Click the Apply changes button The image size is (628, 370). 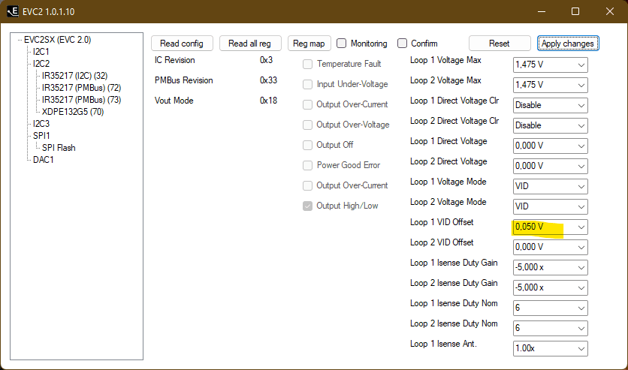(567, 44)
